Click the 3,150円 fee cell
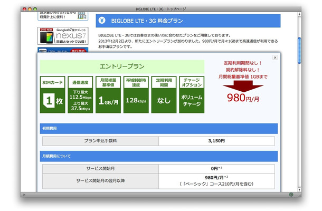 [x=216, y=141]
